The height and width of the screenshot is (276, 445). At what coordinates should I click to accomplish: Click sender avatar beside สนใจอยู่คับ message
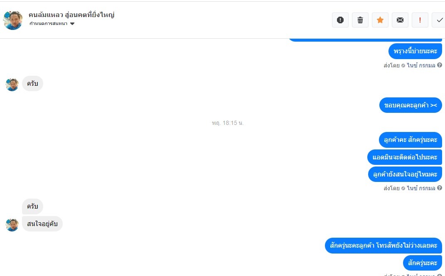(x=12, y=225)
